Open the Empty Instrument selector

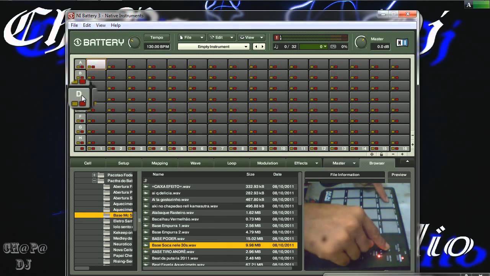[214, 46]
